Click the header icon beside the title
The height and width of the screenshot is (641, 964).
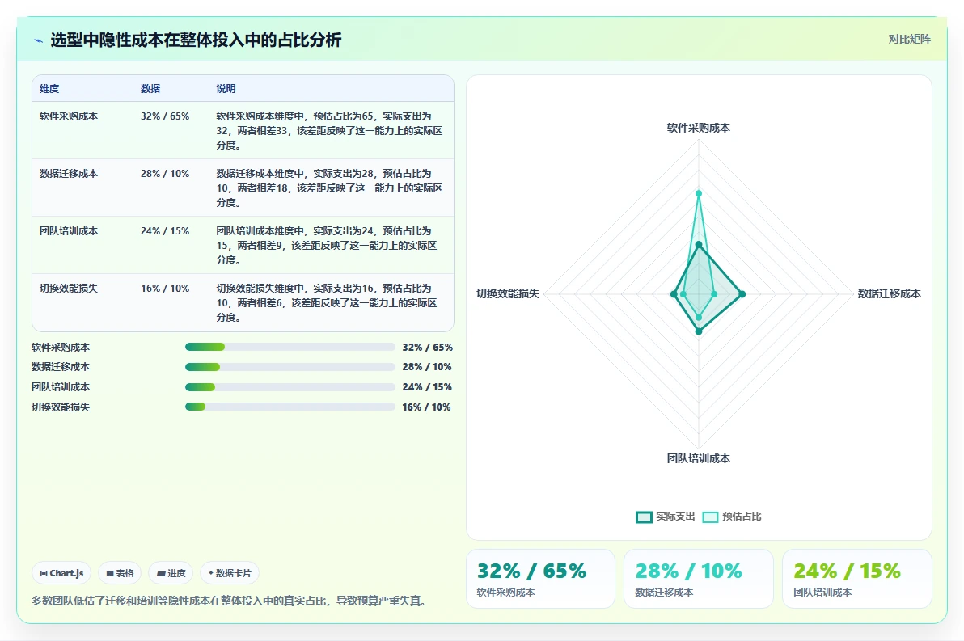pos(38,40)
